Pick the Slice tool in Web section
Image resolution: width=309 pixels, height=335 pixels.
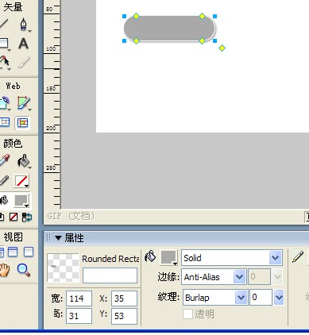tap(23, 103)
